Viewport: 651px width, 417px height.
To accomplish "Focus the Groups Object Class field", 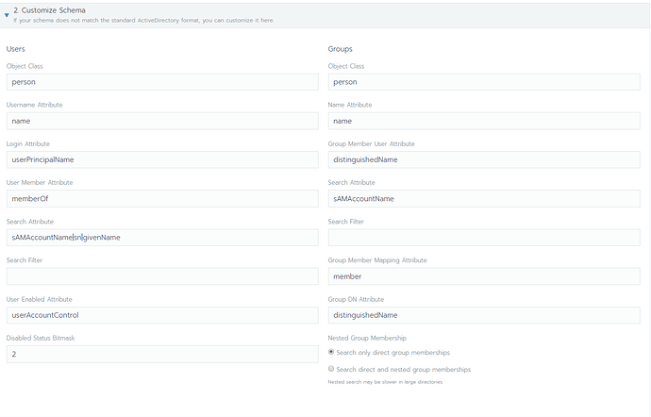I will [x=484, y=82].
